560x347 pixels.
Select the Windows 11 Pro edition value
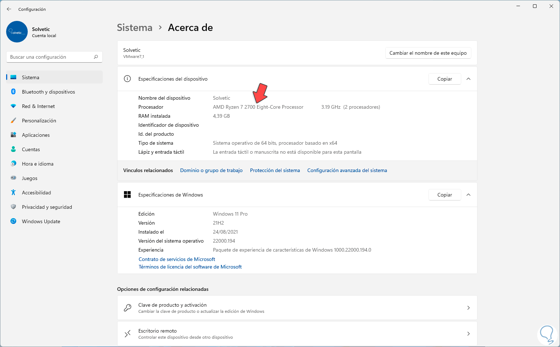click(230, 214)
